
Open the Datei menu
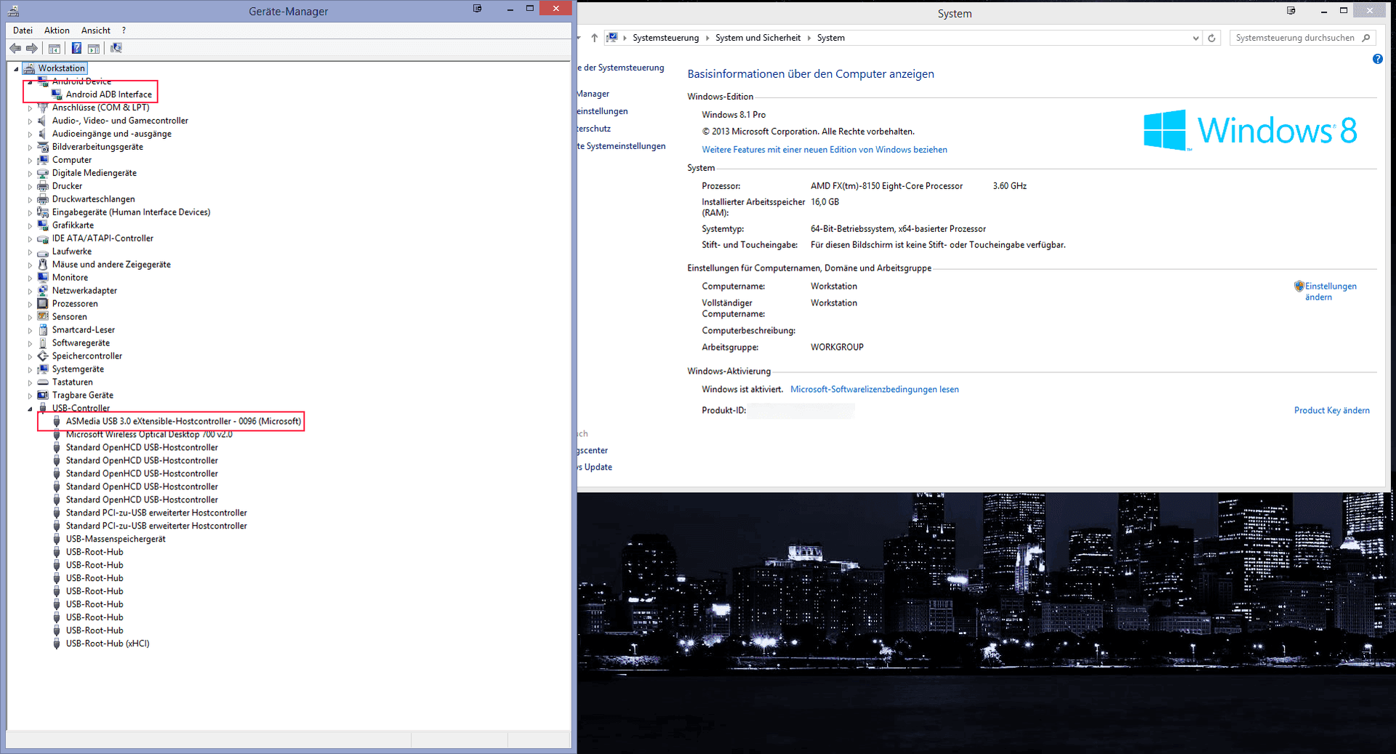pos(23,31)
